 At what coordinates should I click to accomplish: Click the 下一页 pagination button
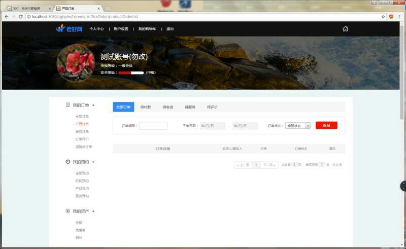(269, 165)
